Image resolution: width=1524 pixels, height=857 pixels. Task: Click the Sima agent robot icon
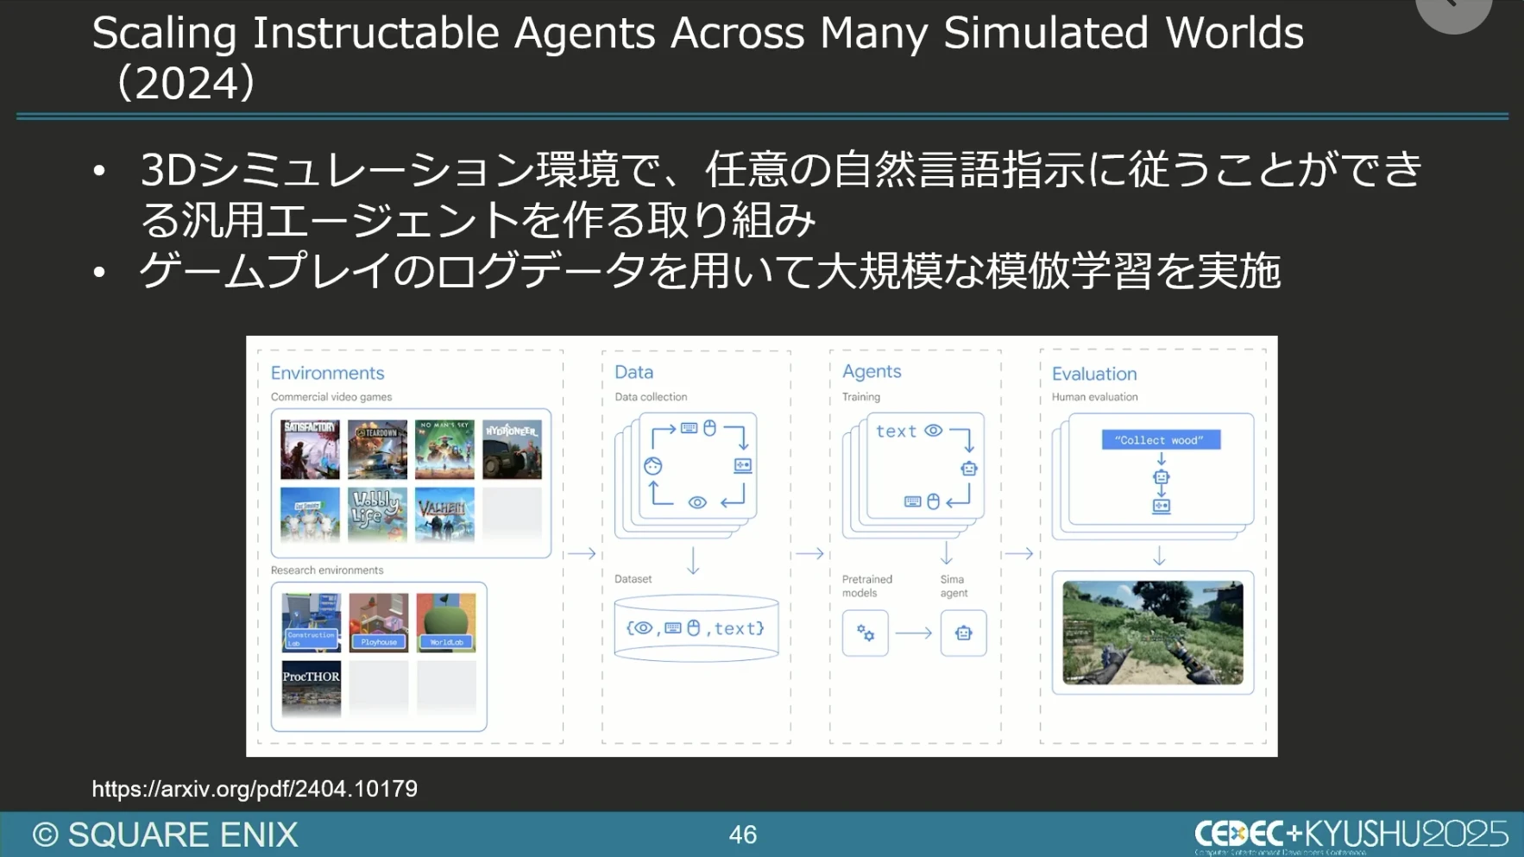[x=963, y=633]
